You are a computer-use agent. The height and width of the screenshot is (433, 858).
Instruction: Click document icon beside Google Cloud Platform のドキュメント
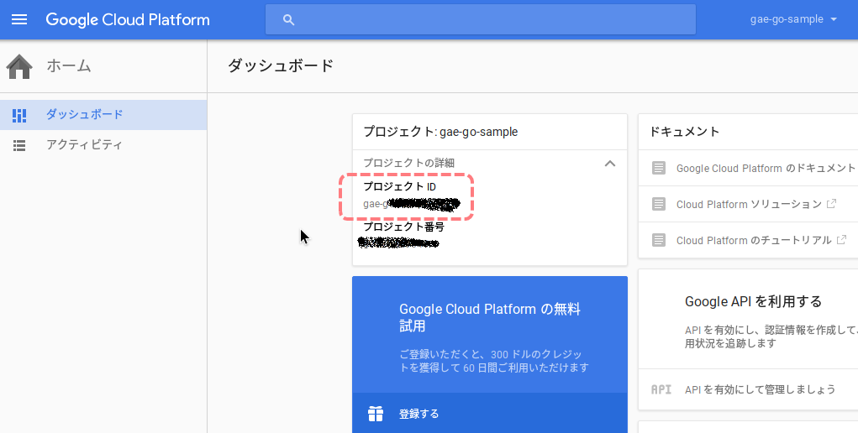point(659,169)
